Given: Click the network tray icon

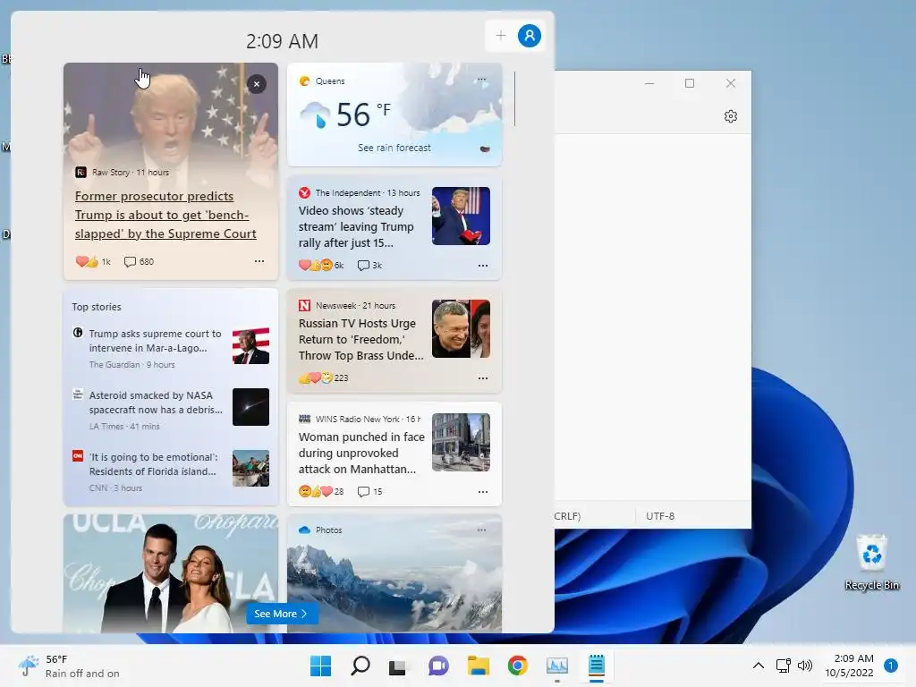Looking at the screenshot, I should pos(783,666).
